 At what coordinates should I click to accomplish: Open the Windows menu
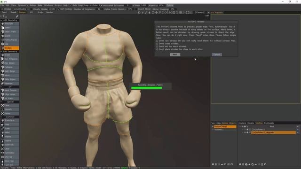click(x=48, y=5)
